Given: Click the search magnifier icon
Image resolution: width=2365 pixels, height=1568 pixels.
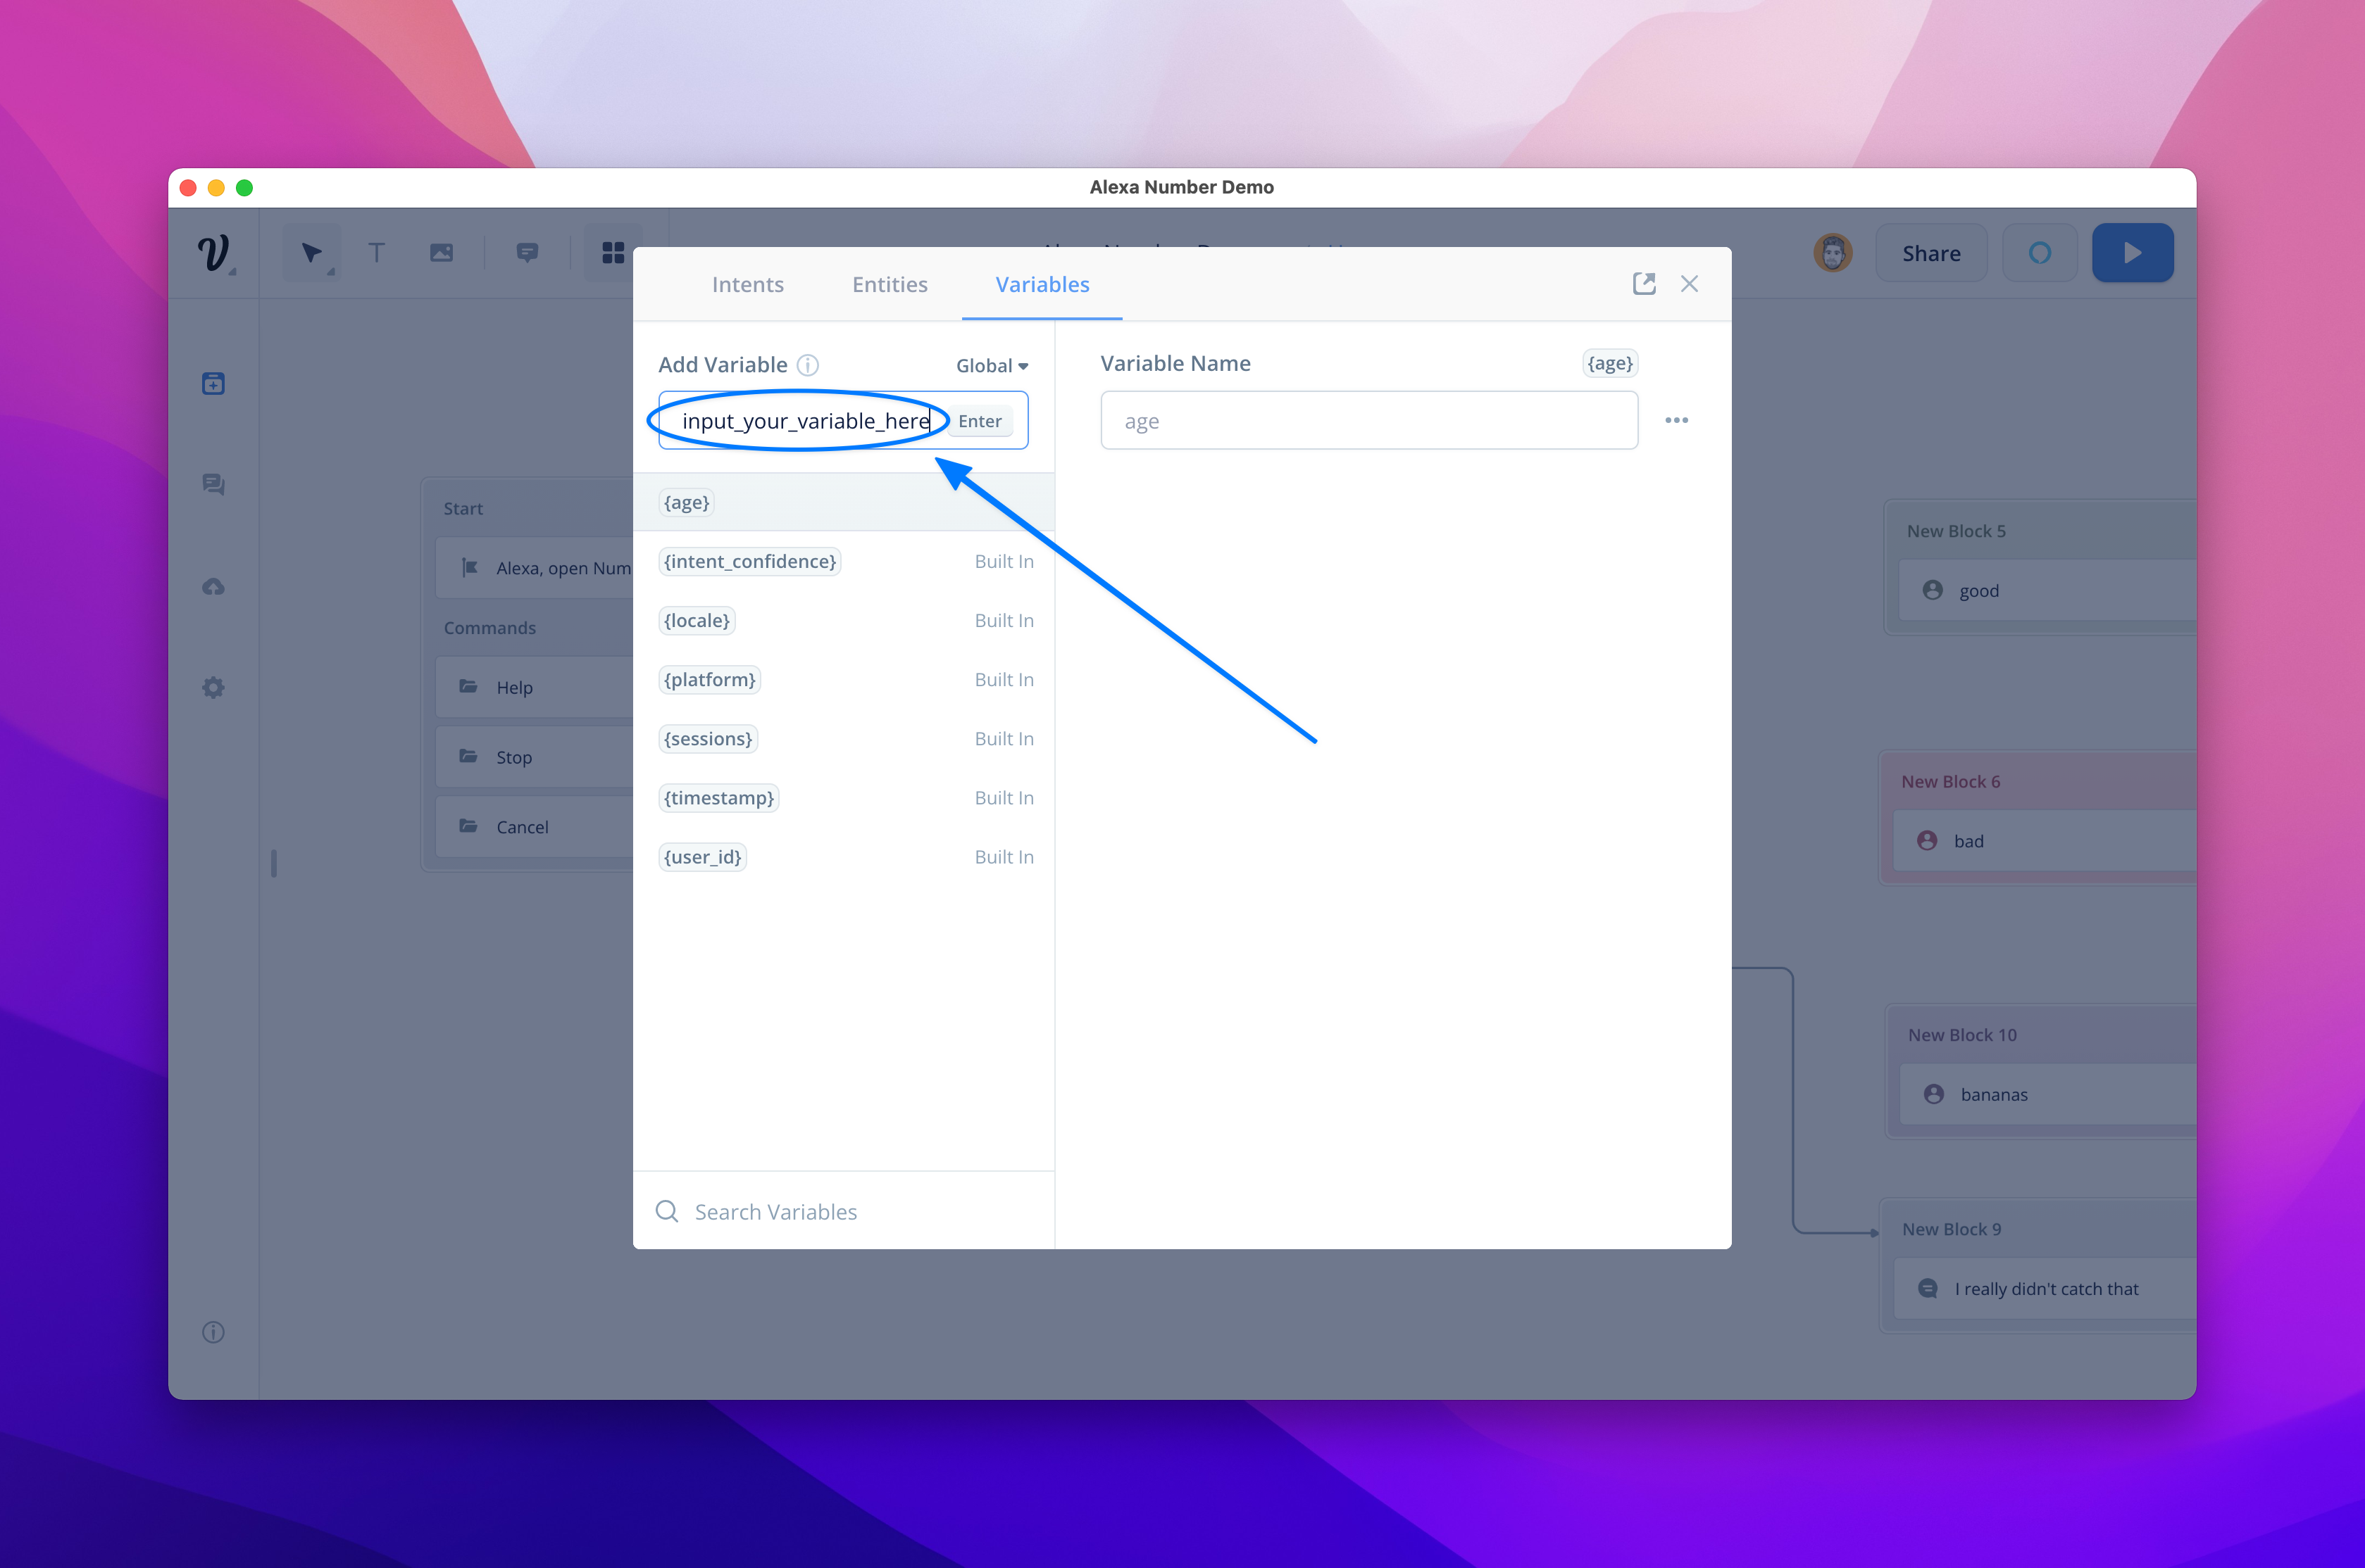Looking at the screenshot, I should point(667,1212).
